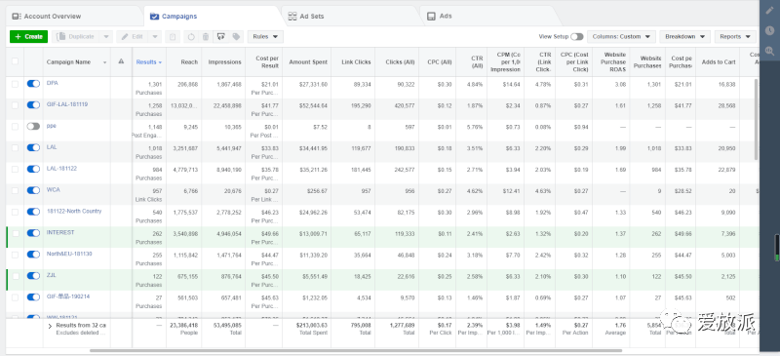The image size is (780, 356).
Task: Click the warning triangle column header icon
Action: [121, 61]
